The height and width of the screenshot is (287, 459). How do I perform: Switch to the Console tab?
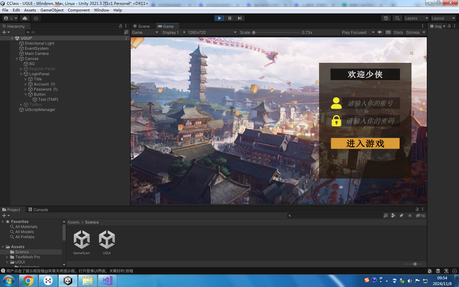point(38,210)
